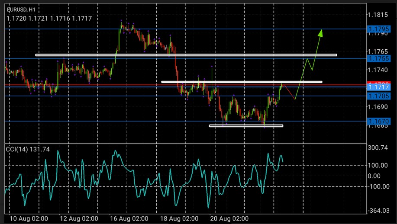Click the 1.1815 price axis label
The image size is (397, 224).
377,15
